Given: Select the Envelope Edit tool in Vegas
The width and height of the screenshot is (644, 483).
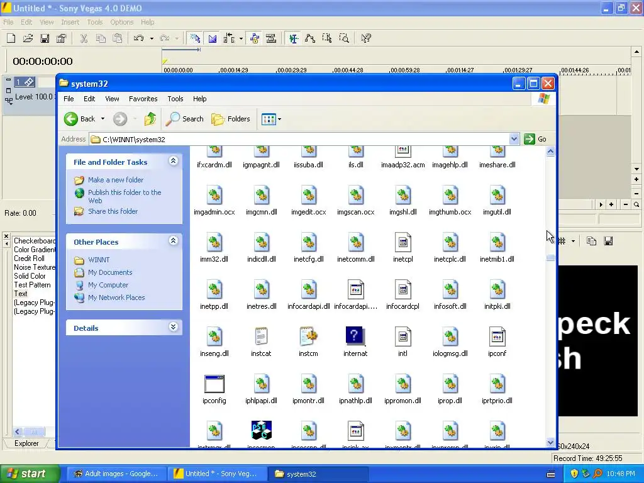Looking at the screenshot, I should [310, 38].
